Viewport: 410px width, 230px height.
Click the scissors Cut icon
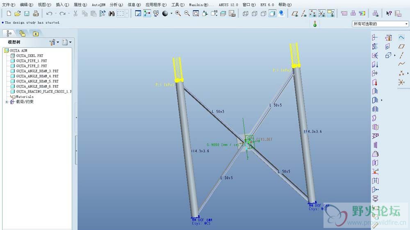click(x=75, y=14)
